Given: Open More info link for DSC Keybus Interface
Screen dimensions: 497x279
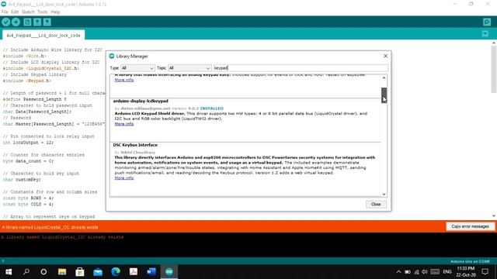Looking at the screenshot, I should (124, 177).
